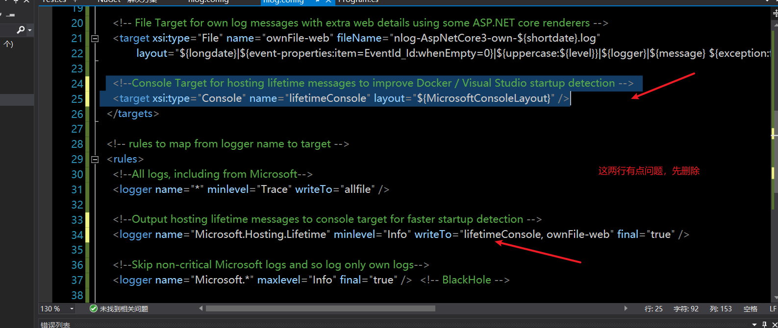Click line number 24 in the gutter
The image size is (778, 328).
tap(77, 84)
